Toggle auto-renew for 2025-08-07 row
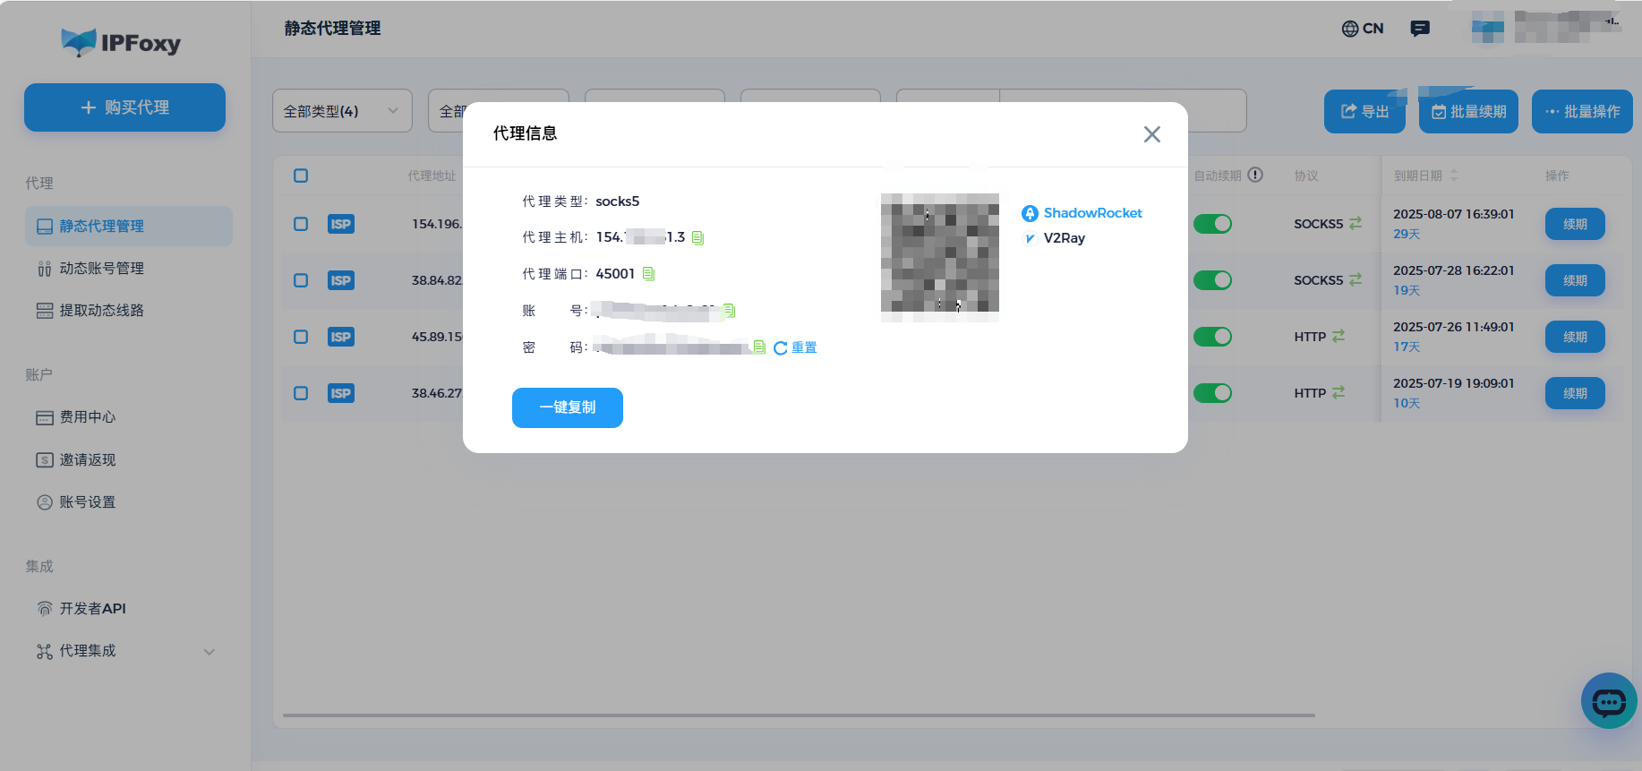The width and height of the screenshot is (1642, 771). coord(1212,224)
